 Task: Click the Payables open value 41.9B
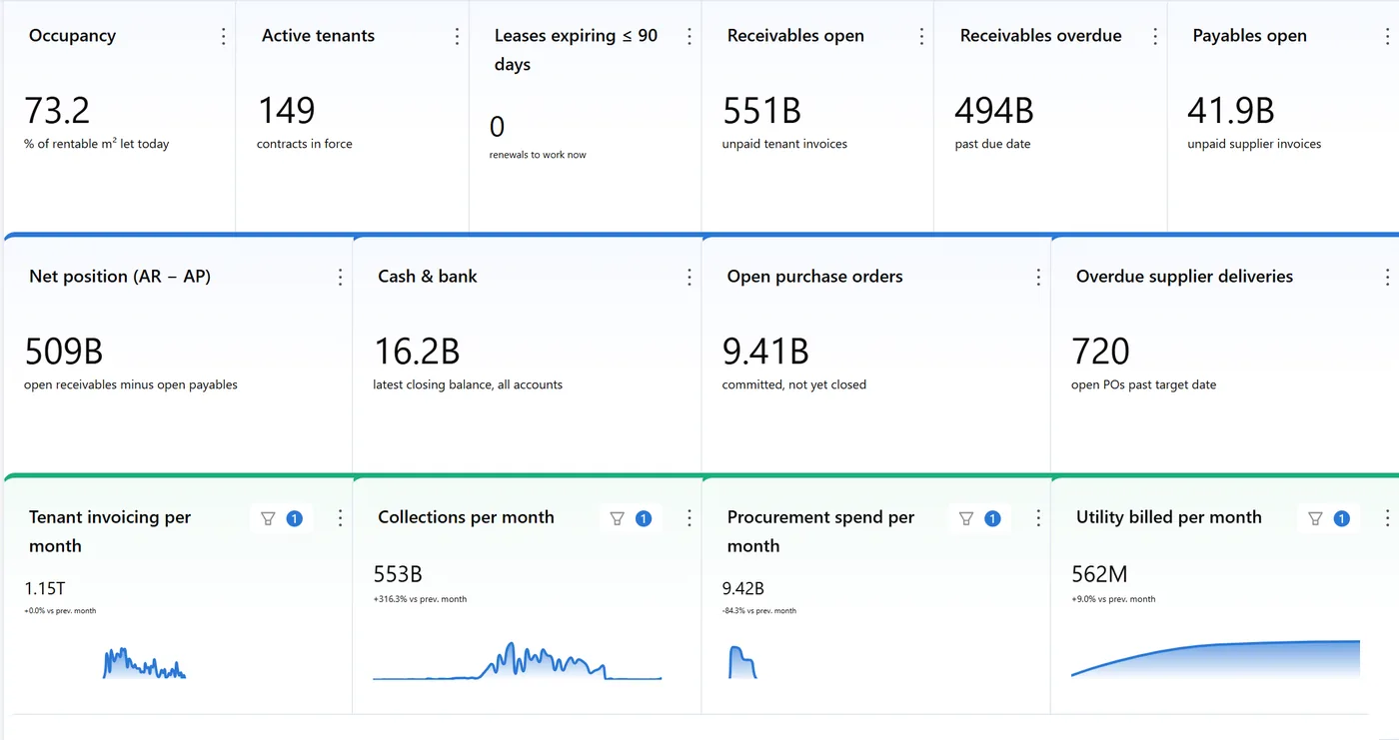1230,110
